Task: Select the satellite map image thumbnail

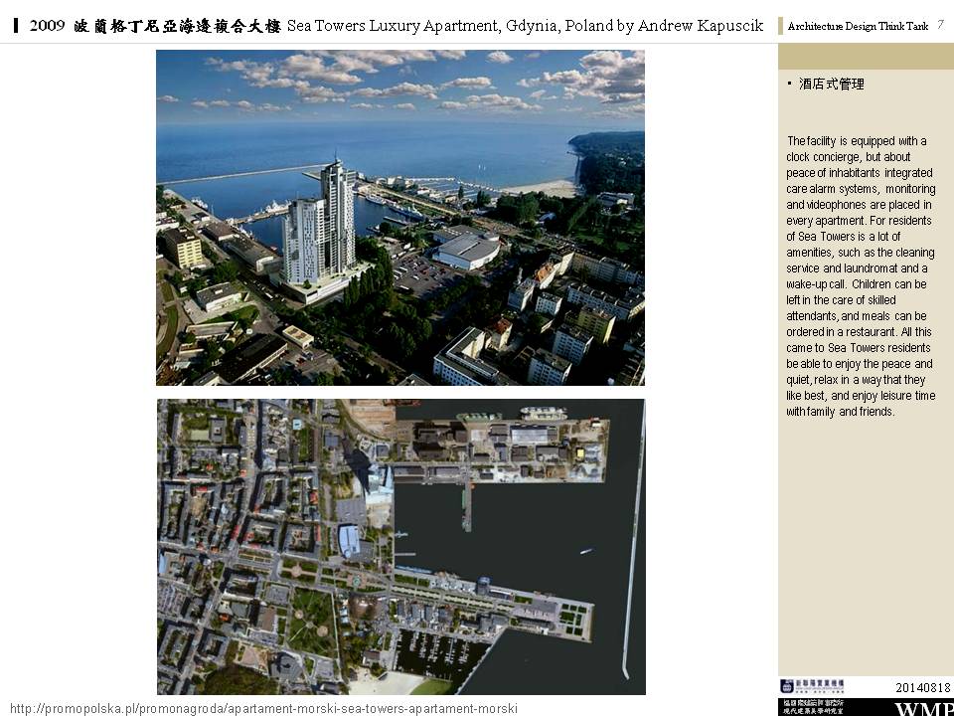Action: tap(399, 546)
